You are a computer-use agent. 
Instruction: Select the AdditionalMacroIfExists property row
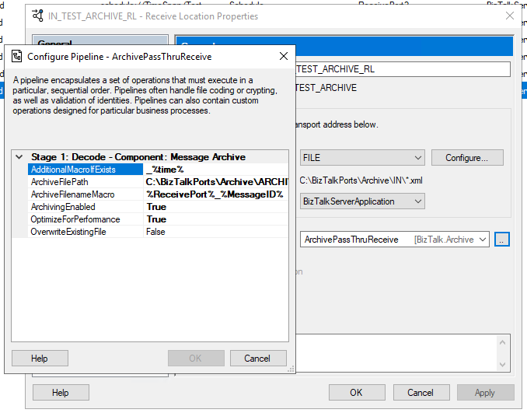pyautogui.click(x=86, y=170)
